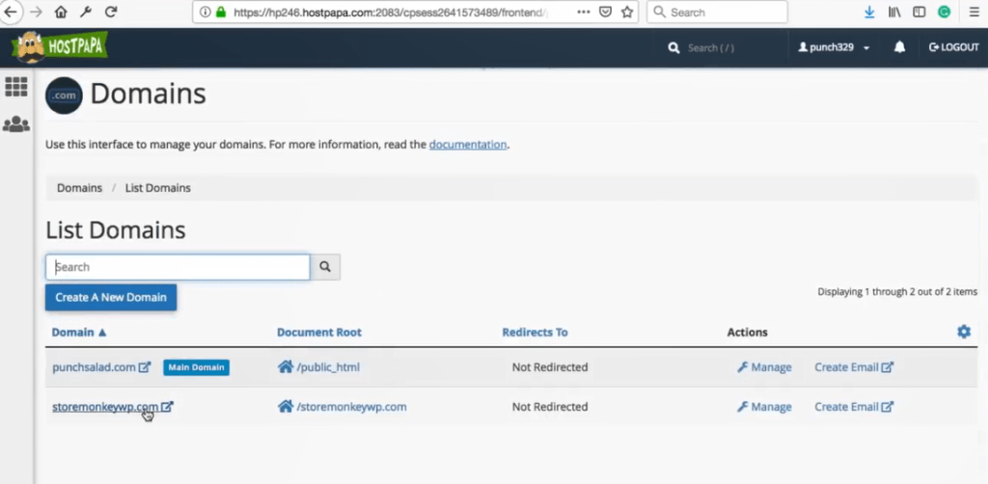Click Not Redirected in storemonkeywp.com row
Image resolution: width=988 pixels, height=484 pixels.
[550, 407]
